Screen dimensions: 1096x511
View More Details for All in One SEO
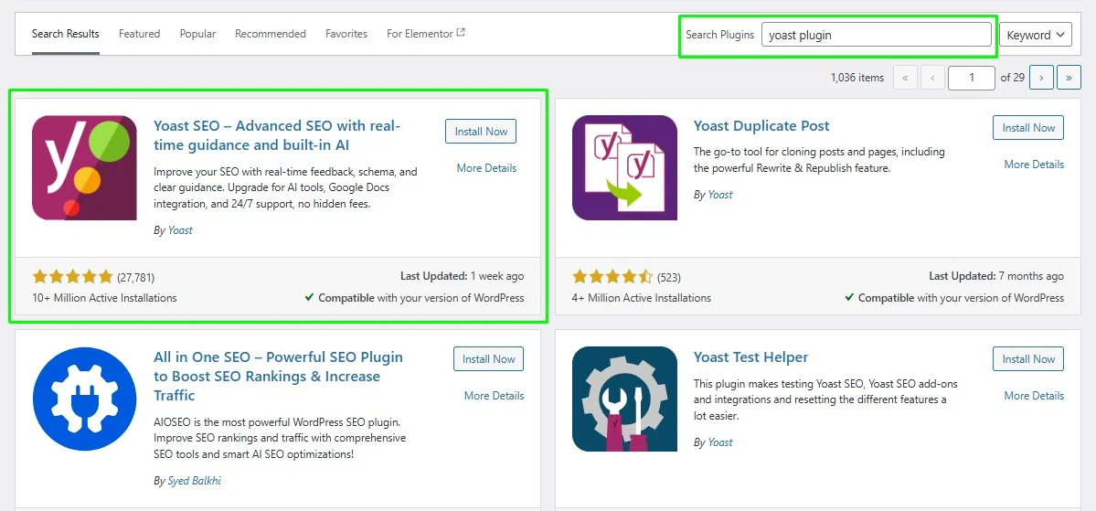pos(495,396)
